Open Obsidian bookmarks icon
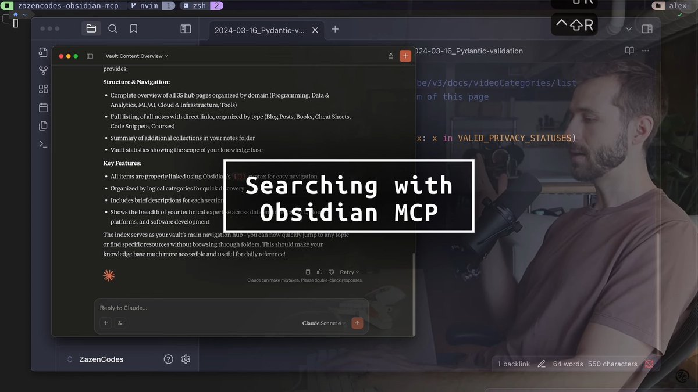 tap(134, 28)
